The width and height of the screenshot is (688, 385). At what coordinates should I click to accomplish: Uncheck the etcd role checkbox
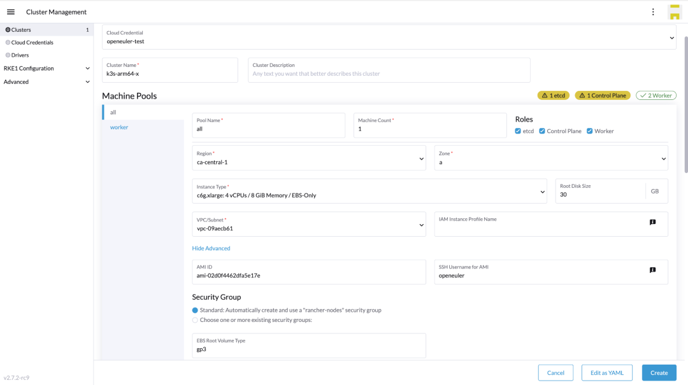[518, 131]
